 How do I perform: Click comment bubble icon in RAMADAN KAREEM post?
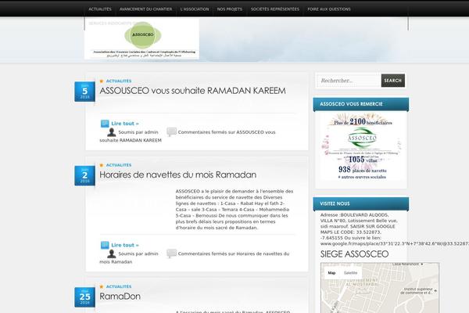pos(171,131)
